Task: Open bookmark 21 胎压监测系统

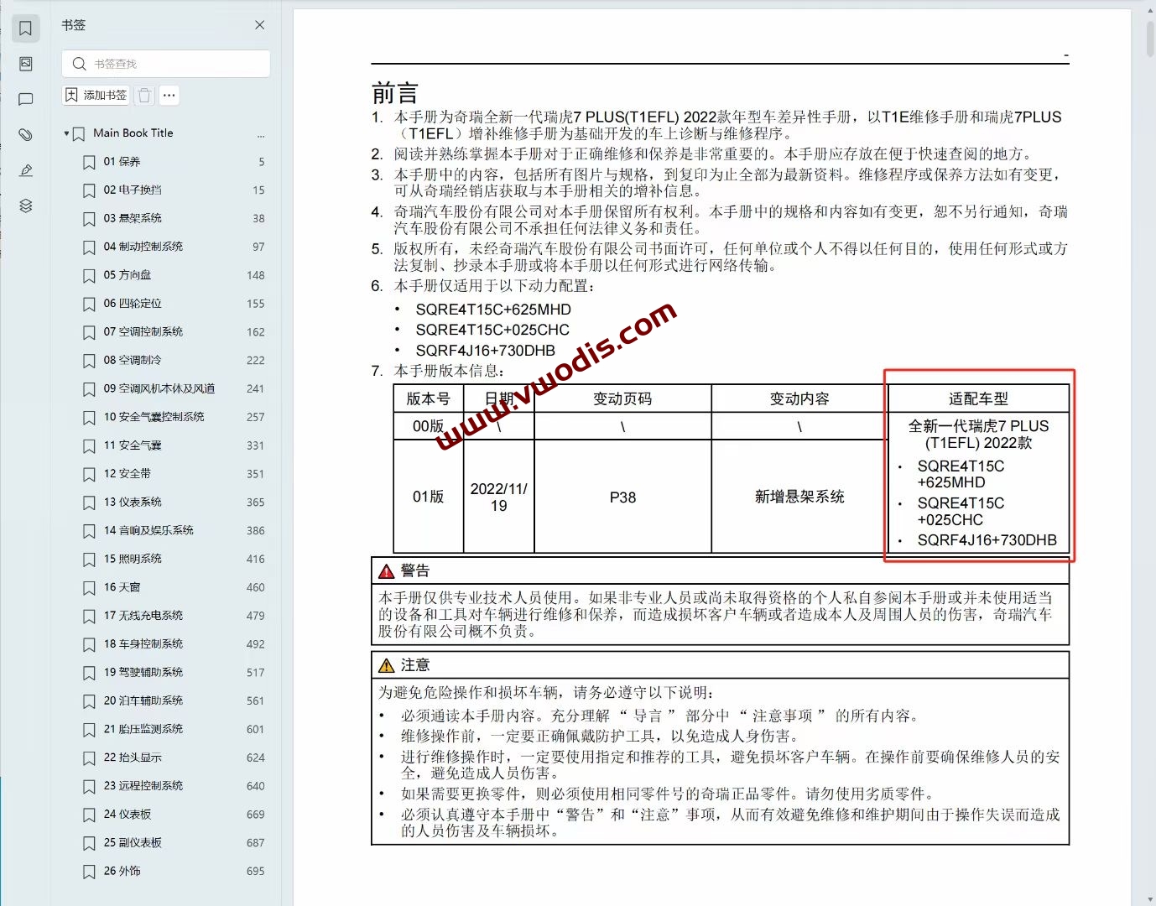Action: (143, 729)
